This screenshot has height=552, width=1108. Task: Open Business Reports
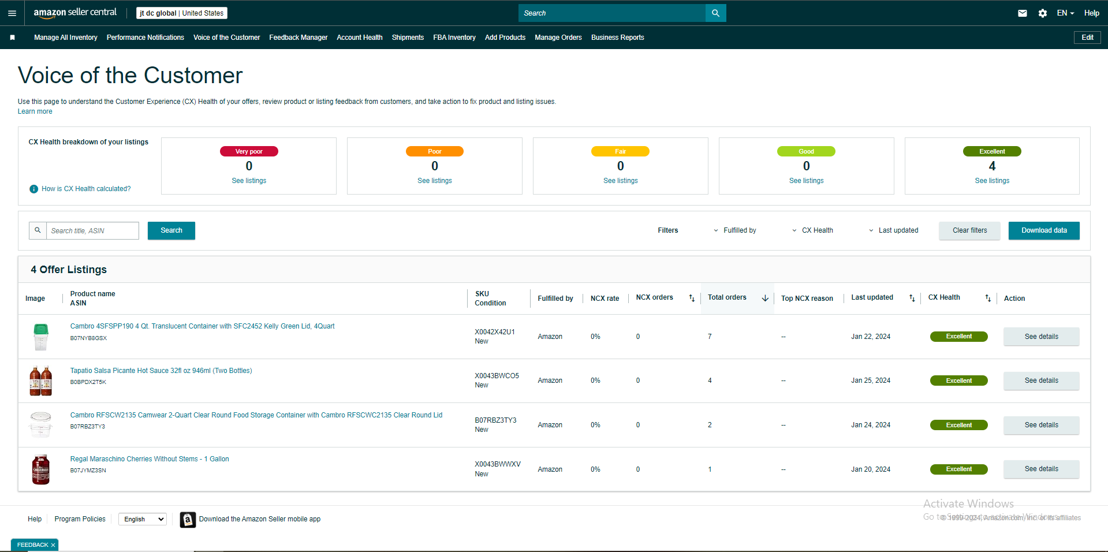point(618,38)
